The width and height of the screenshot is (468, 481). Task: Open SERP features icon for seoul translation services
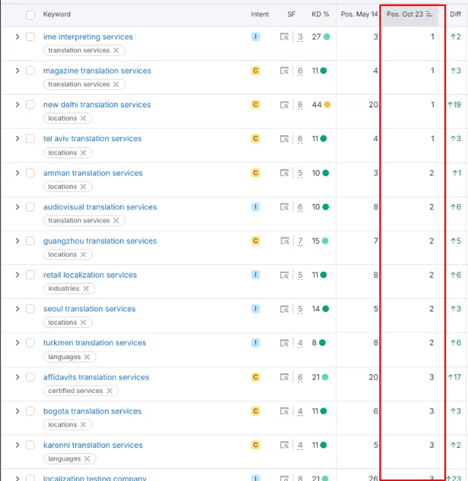[x=284, y=309]
